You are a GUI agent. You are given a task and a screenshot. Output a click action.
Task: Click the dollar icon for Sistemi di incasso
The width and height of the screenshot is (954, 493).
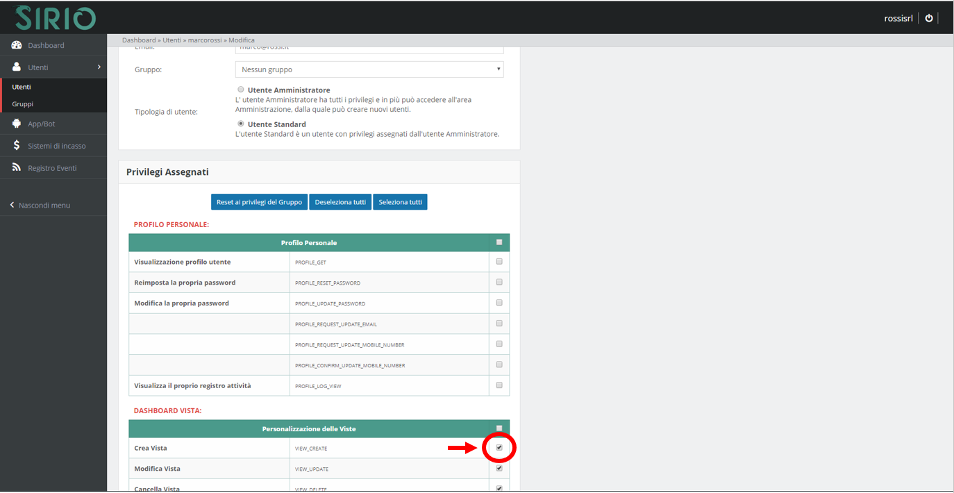pyautogui.click(x=17, y=146)
